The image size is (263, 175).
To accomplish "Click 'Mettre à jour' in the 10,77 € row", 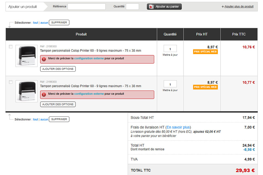I will (x=170, y=90).
